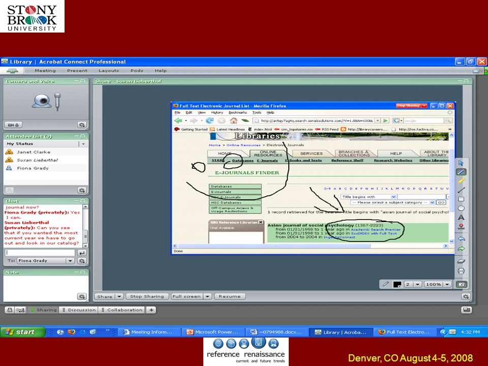
Task: Open the stroke width 2 dropdown
Action: pyautogui.click(x=417, y=284)
